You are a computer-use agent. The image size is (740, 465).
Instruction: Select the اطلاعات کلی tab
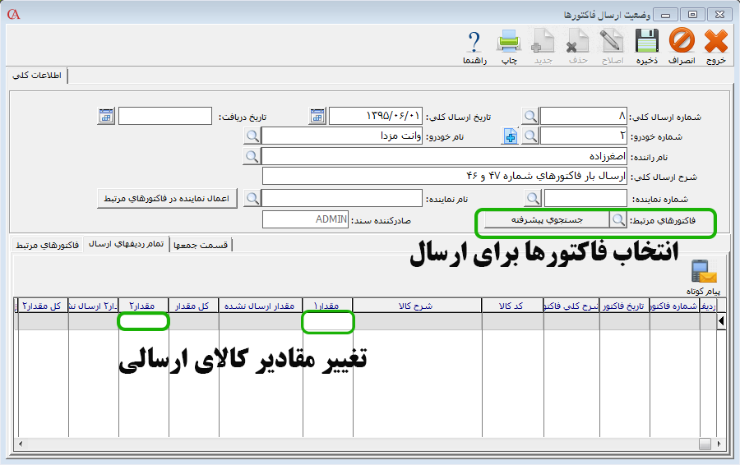coord(37,76)
